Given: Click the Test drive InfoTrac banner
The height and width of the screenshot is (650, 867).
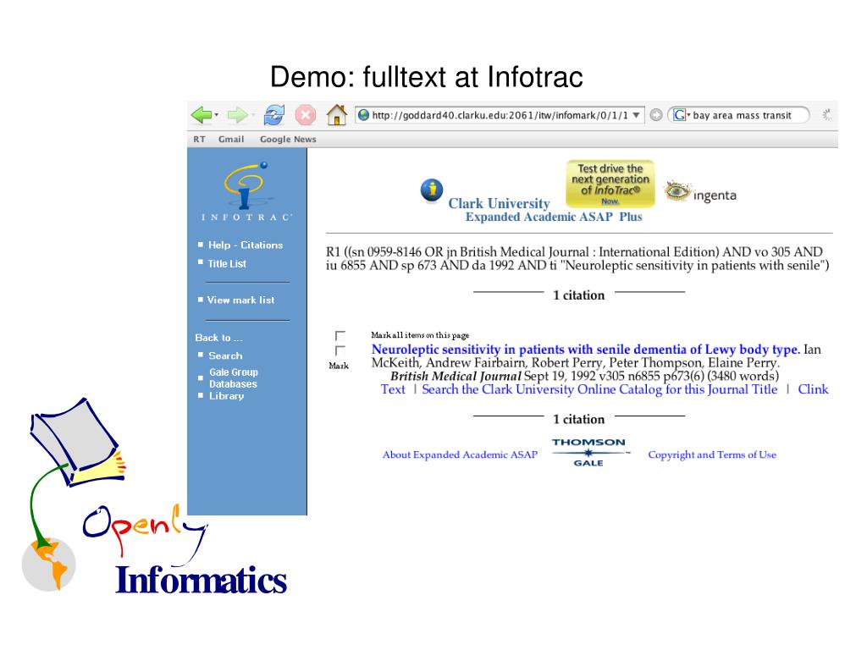Looking at the screenshot, I should 610,184.
